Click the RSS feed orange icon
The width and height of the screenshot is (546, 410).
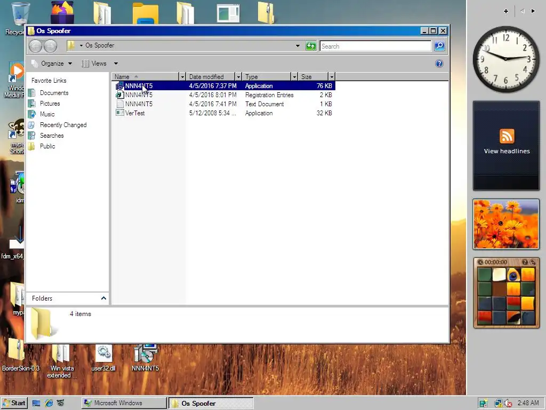pyautogui.click(x=507, y=136)
